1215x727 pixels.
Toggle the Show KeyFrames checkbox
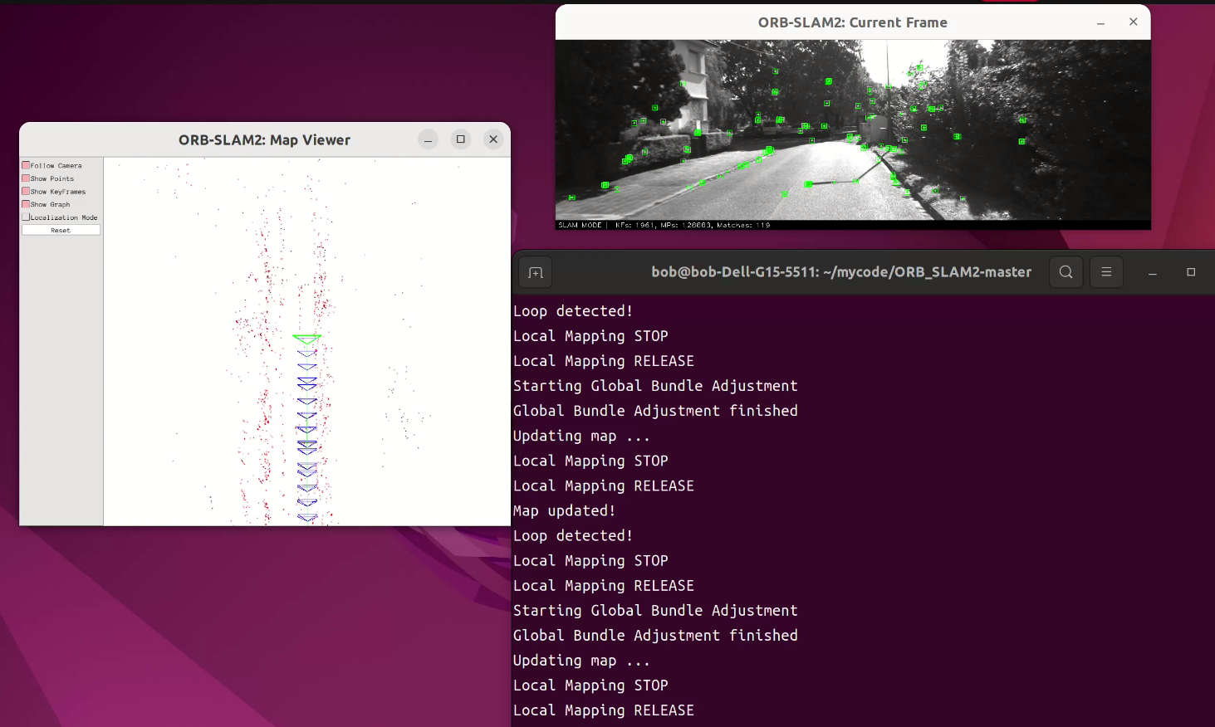(26, 191)
